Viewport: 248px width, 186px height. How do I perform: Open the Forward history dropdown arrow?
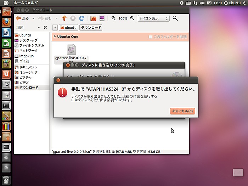[56, 18]
